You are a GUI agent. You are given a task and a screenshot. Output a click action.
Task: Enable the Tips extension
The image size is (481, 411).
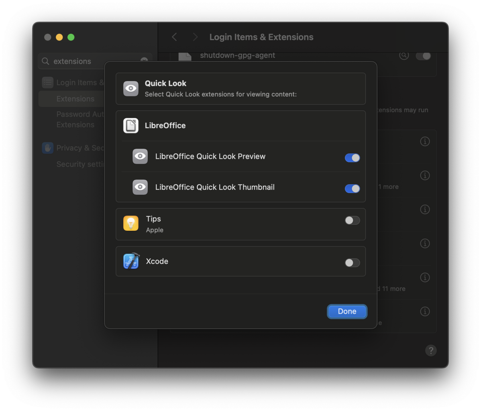pyautogui.click(x=352, y=220)
